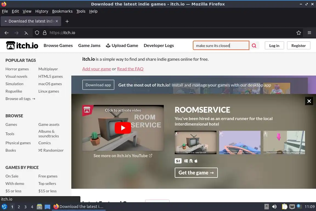Select the washing machine screenshot thumbnail

point(284,142)
